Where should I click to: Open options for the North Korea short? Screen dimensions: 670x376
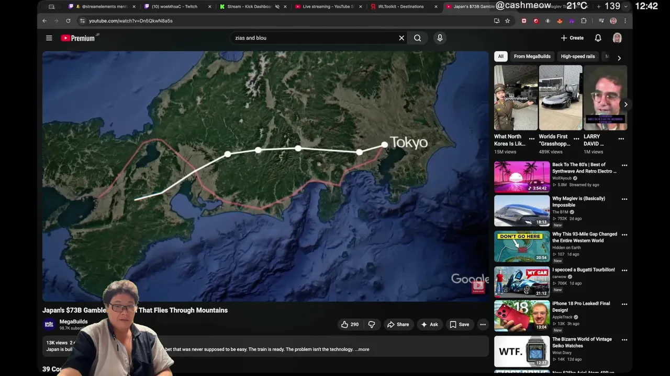point(532,139)
